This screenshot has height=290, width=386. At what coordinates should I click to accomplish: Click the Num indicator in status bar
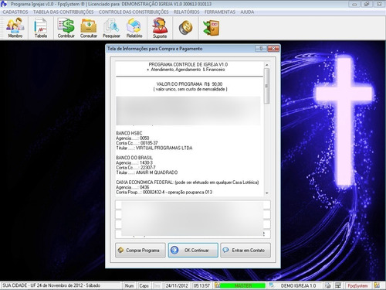[x=129, y=285]
